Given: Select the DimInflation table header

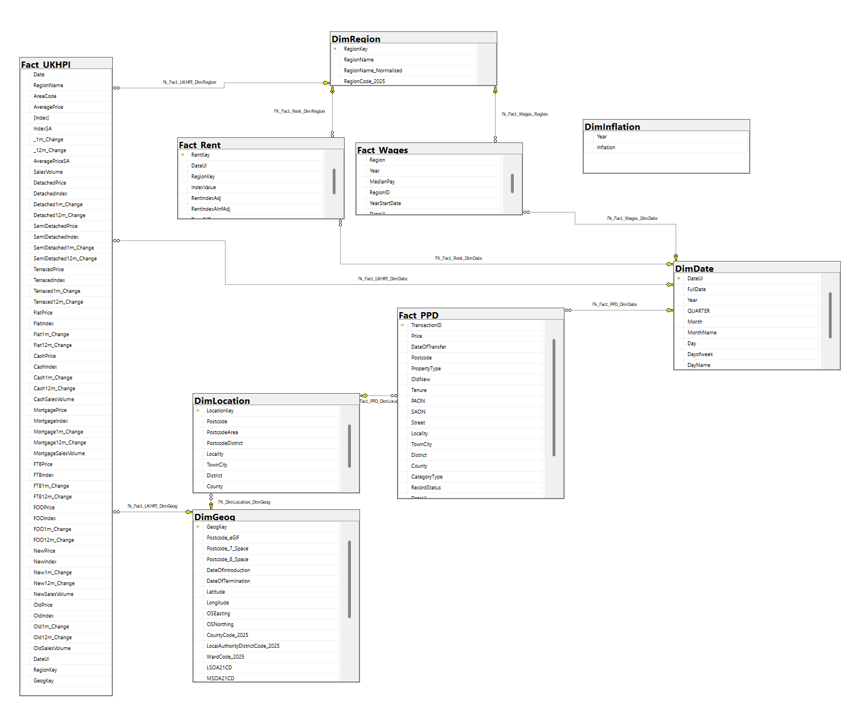Looking at the screenshot, I should pyautogui.click(x=666, y=126).
